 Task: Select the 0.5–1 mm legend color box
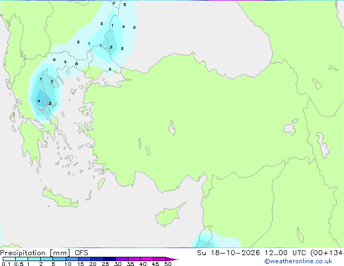(x=22, y=259)
